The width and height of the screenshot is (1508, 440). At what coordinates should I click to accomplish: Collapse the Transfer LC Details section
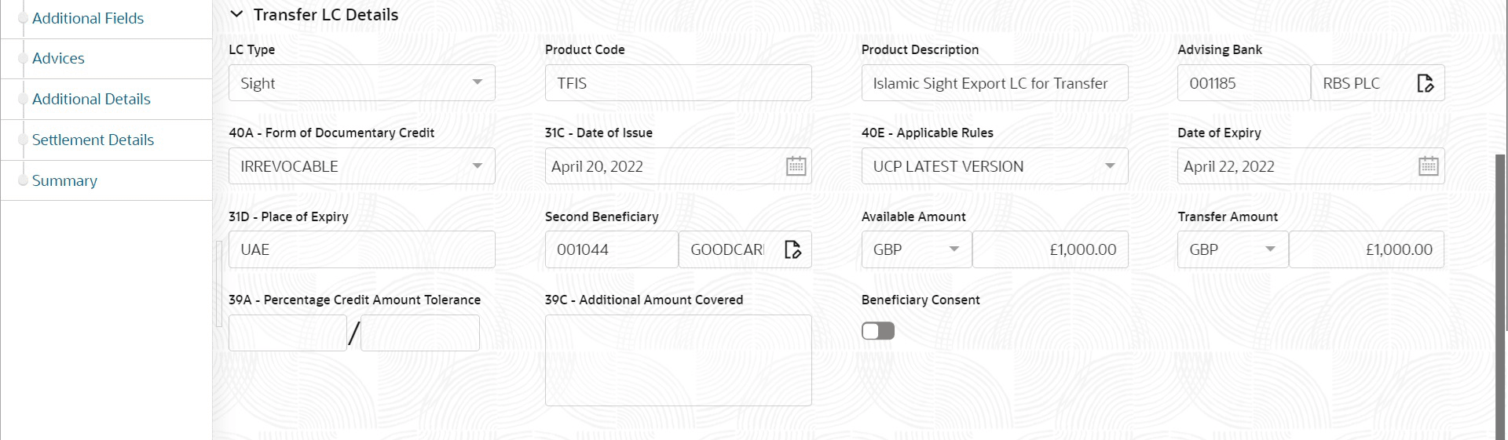[236, 14]
